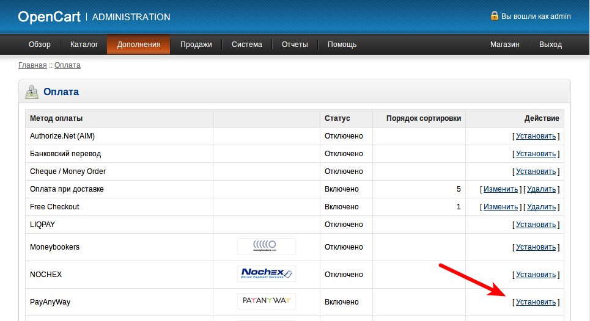Click the Оплата при доставке method name
The image size is (590, 321).
(67, 189)
